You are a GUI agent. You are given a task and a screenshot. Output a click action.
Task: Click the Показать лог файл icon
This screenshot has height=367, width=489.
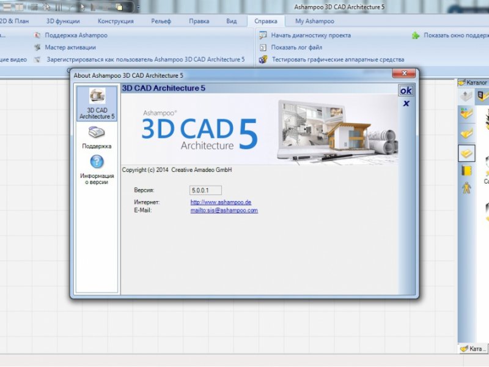263,48
